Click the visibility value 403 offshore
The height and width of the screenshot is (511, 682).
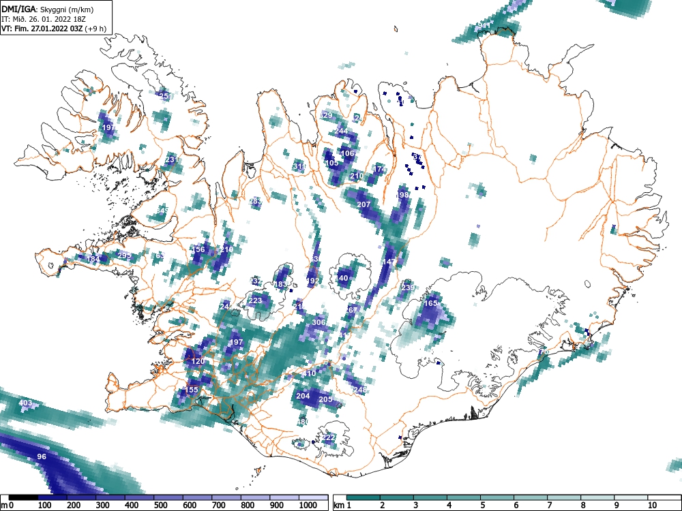click(26, 403)
